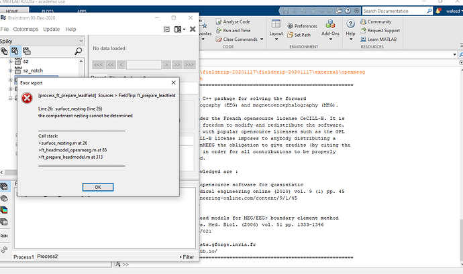
Task: Select functional data sorted by conditions icon
Action: [x=27, y=51]
